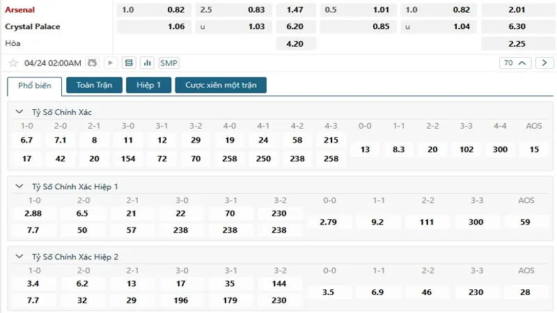557x313 pixels.
Task: Collapse Tỷ Số Chính Xác Hiệp 1 section
Action: coord(19,186)
